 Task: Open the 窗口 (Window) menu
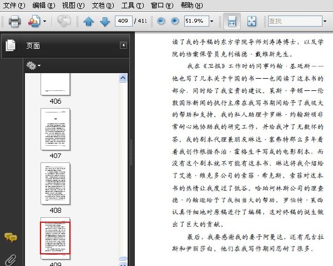162,6
